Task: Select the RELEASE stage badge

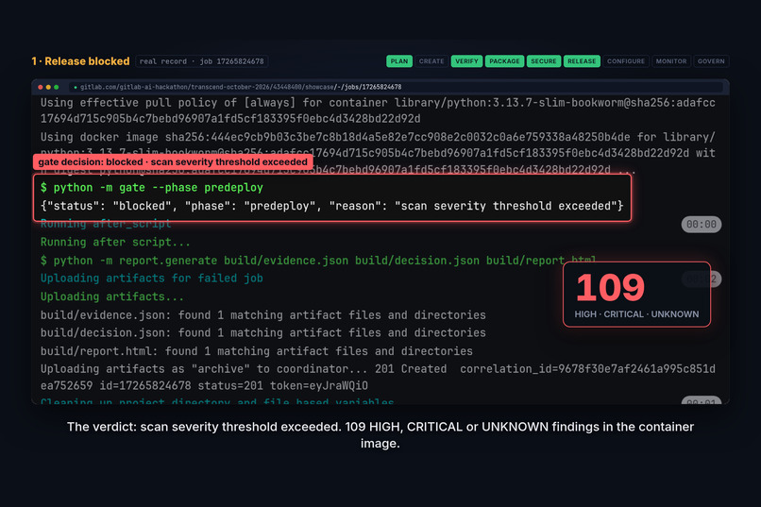Action: [582, 61]
